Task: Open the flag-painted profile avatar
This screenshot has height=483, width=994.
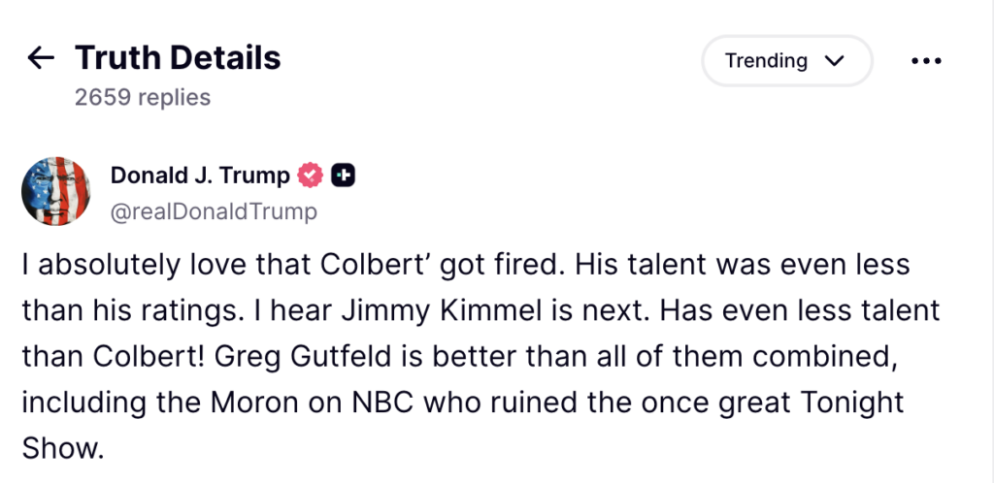Action: pyautogui.click(x=55, y=191)
